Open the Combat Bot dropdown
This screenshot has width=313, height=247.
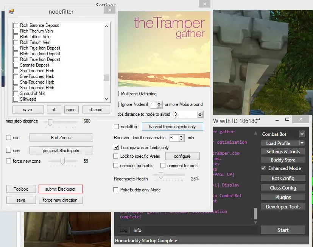pyautogui.click(x=302, y=134)
